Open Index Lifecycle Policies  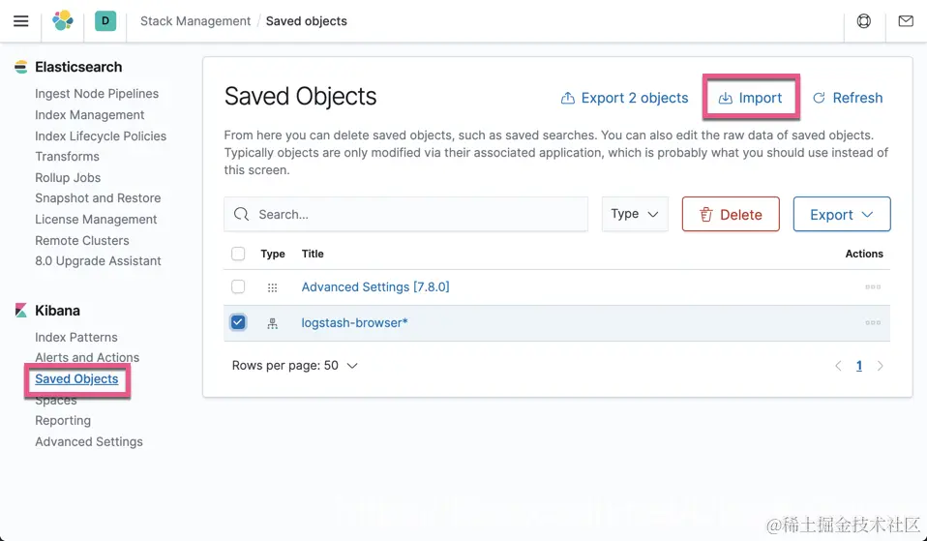point(101,136)
